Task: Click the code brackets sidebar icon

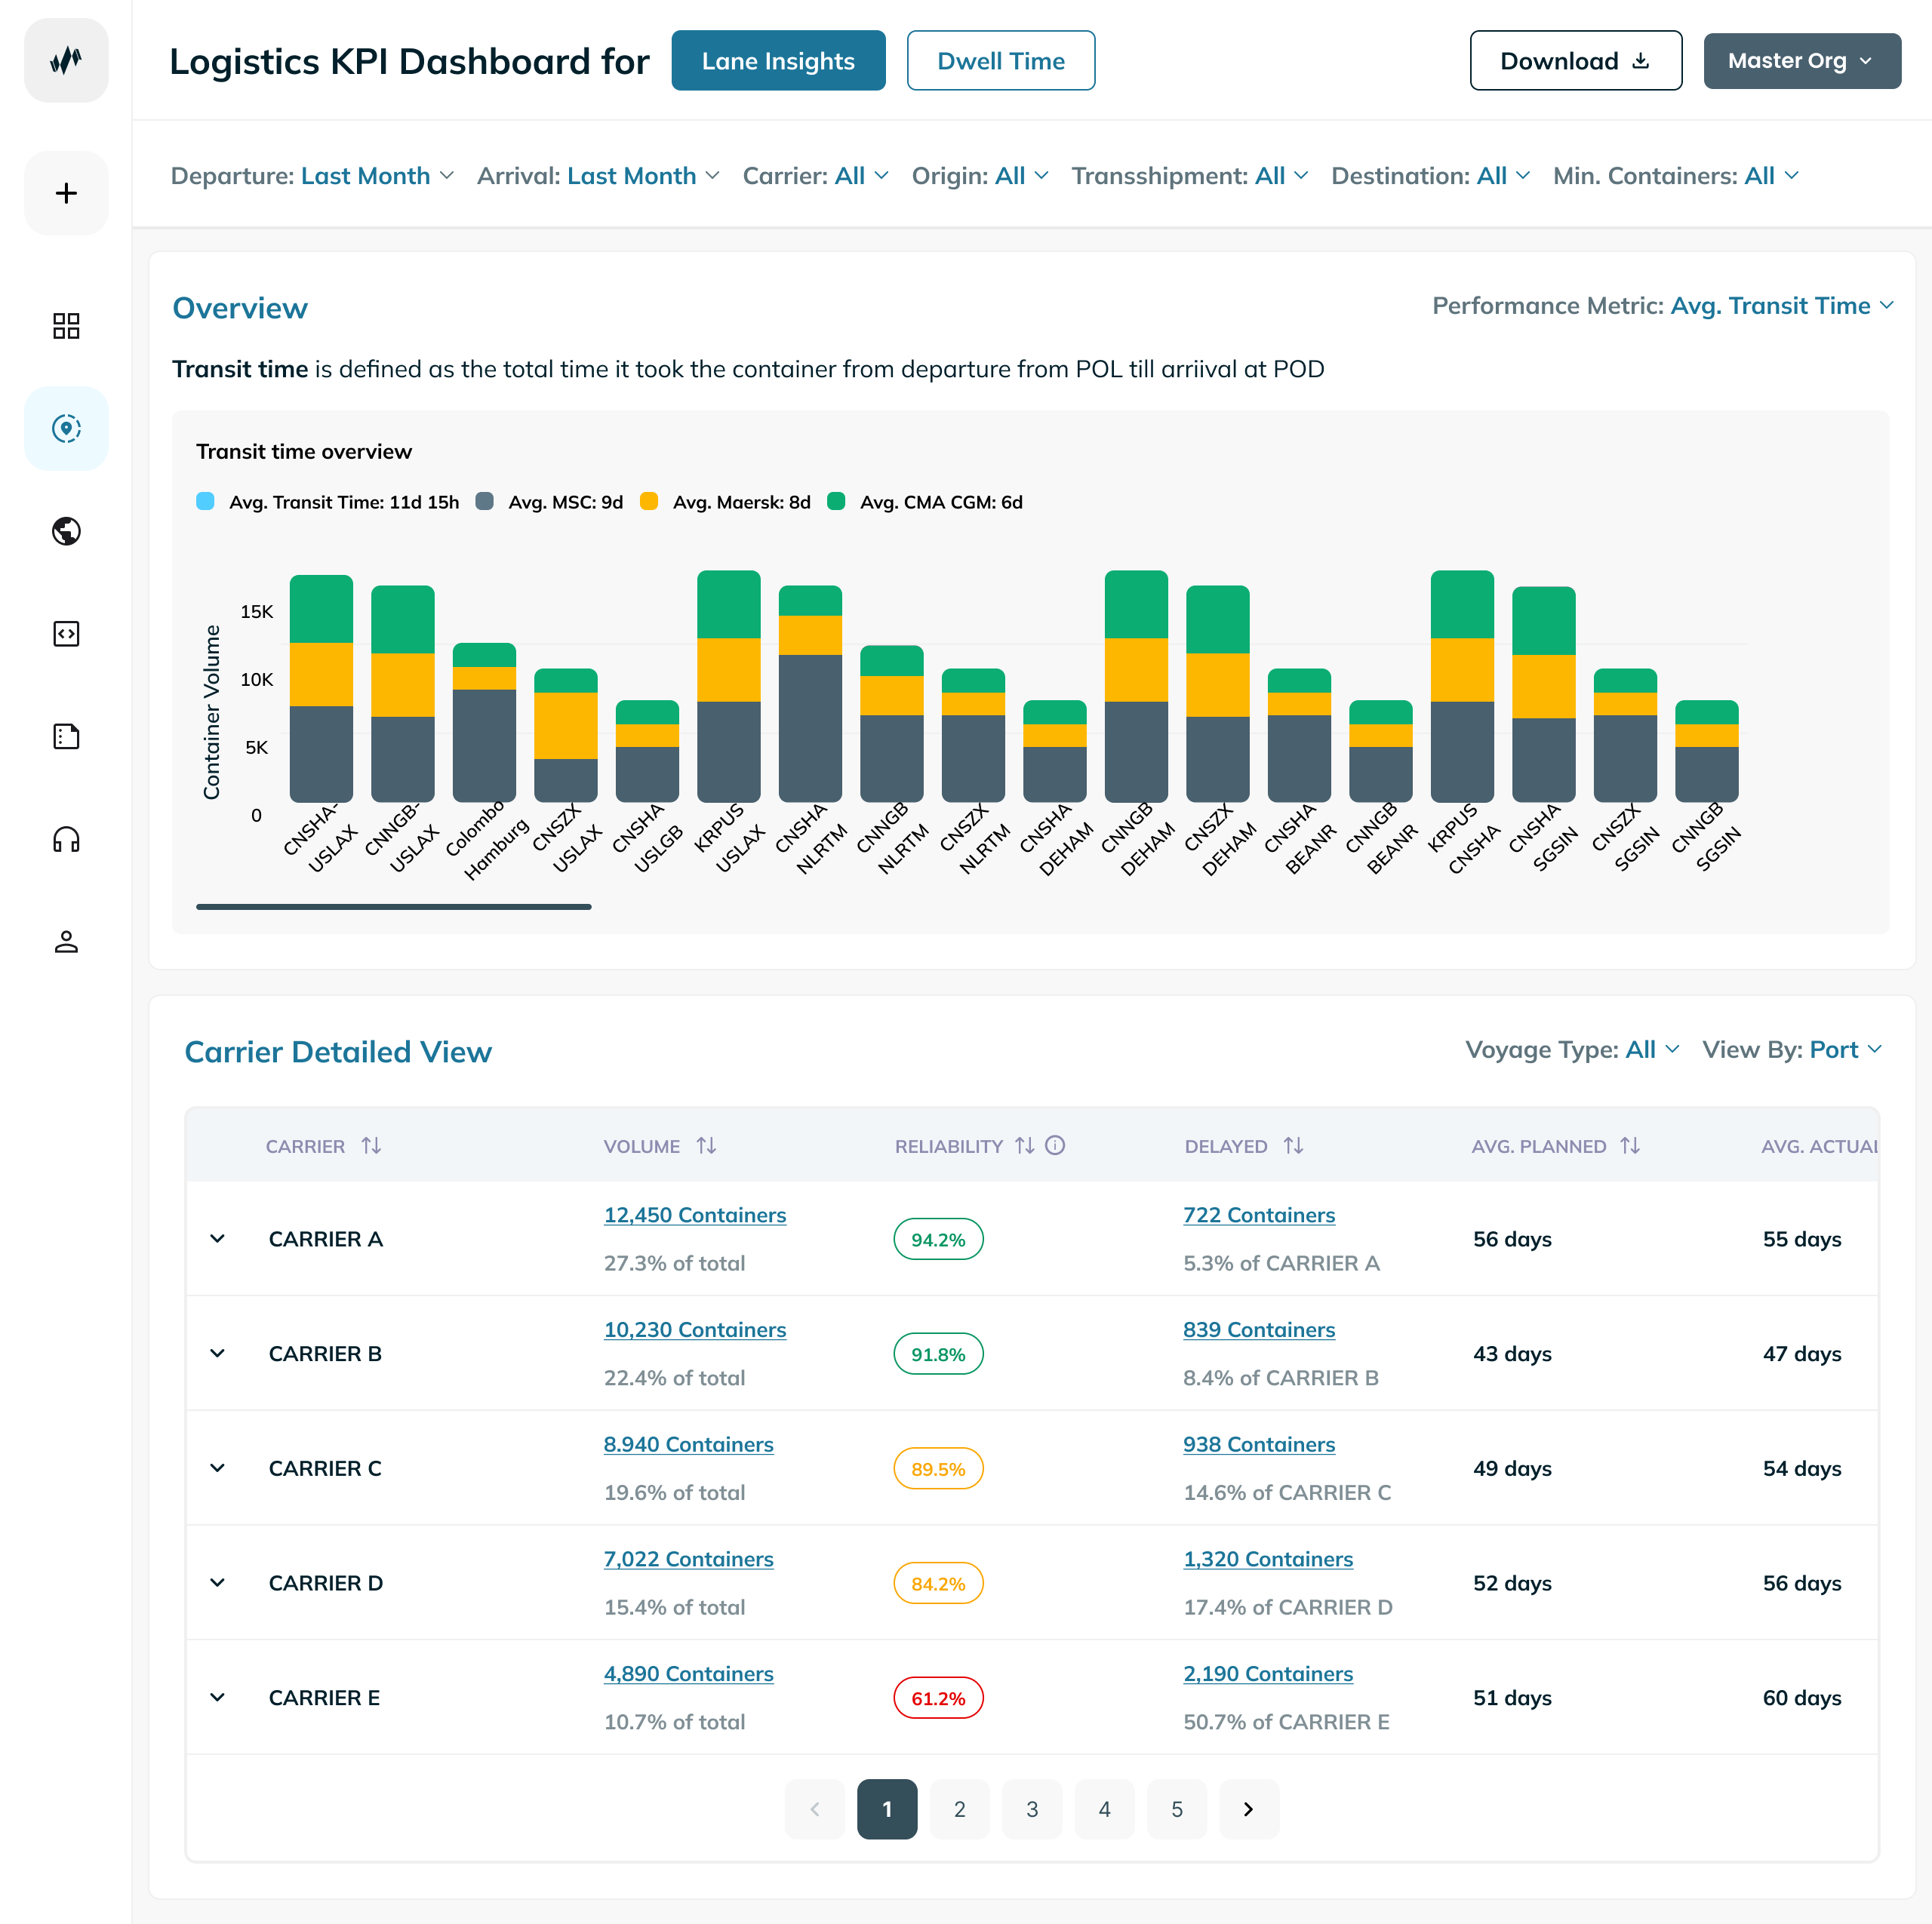Action: click(x=66, y=634)
